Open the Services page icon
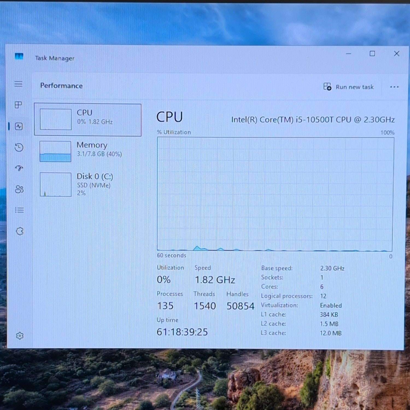This screenshot has height=410, width=410. pos(20,231)
